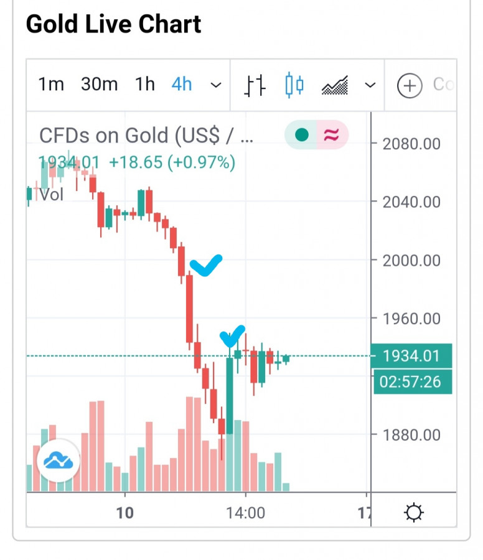This screenshot has width=483, height=560.
Task: Toggle the pink approximate-sign indicator
Action: coord(332,135)
